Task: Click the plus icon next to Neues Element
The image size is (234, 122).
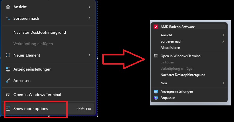Action: [x=8, y=55]
